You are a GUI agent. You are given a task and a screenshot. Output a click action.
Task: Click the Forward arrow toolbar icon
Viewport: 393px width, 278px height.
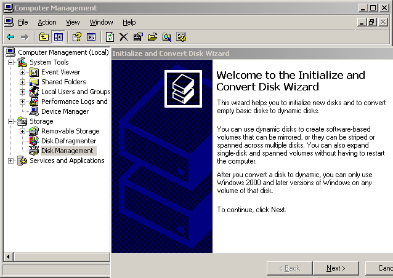click(25, 38)
